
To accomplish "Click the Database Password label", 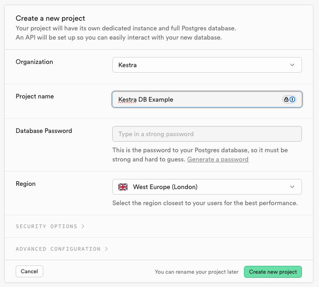I will 44,131.
